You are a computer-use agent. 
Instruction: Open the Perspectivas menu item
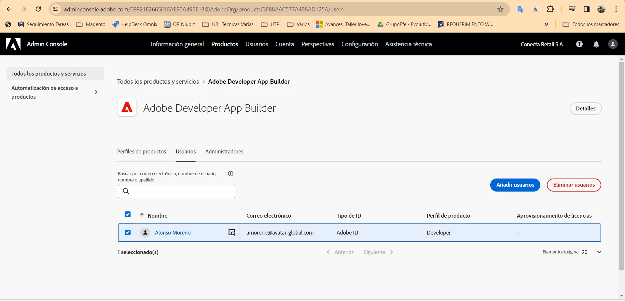(318, 44)
